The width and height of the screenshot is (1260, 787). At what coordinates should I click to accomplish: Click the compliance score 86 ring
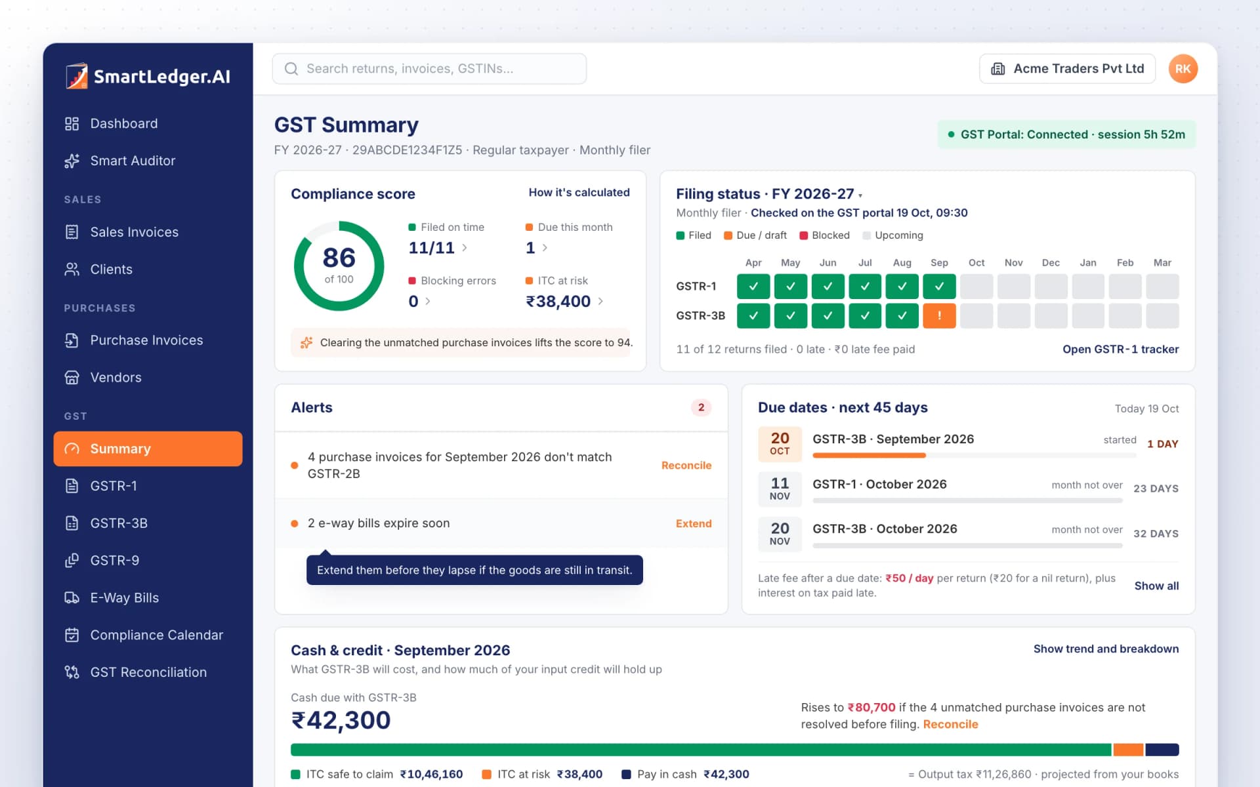tap(339, 266)
